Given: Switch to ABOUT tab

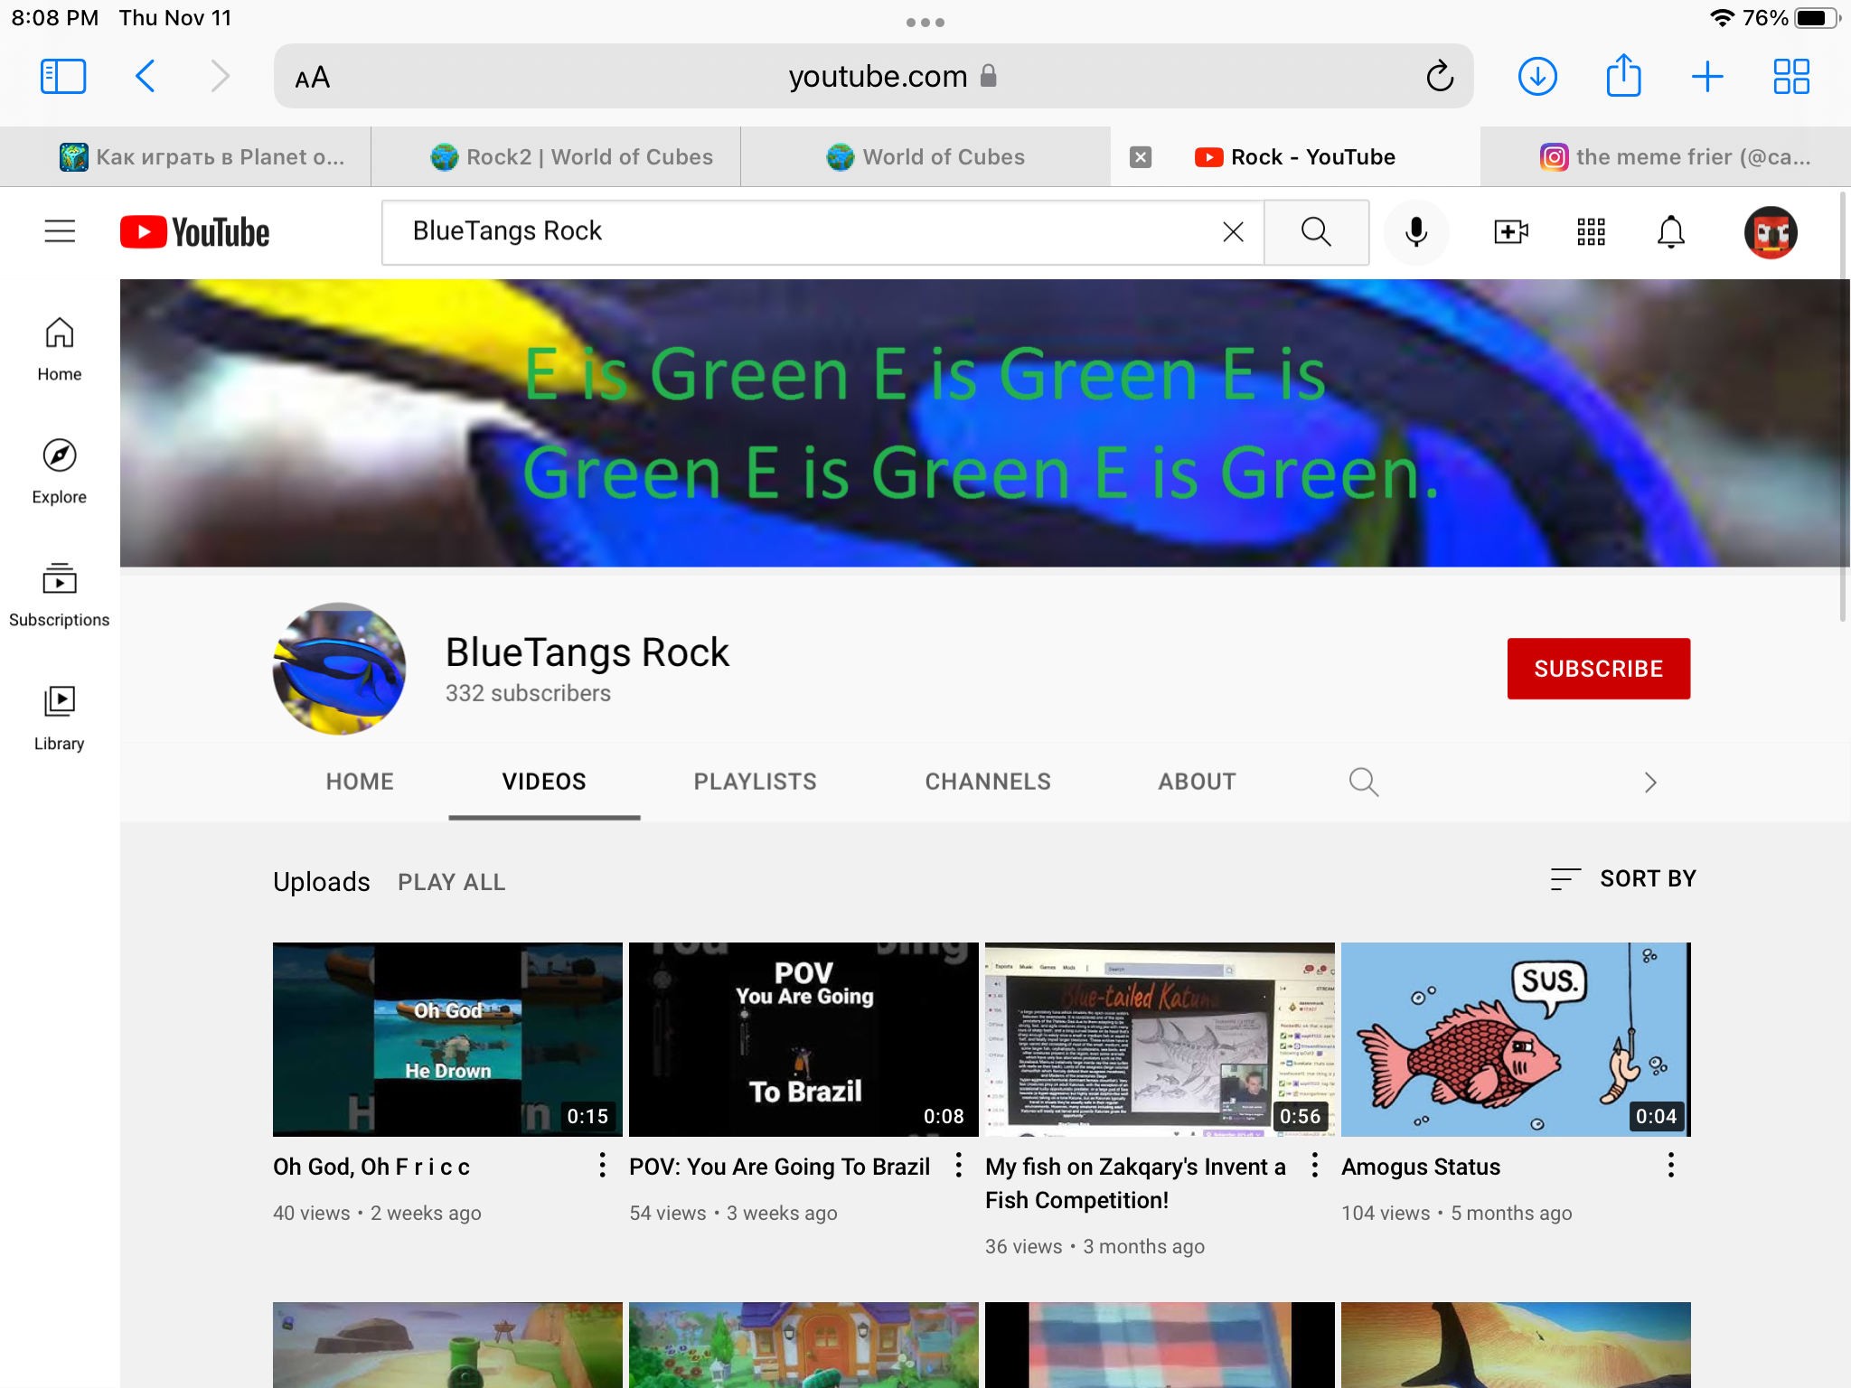Looking at the screenshot, I should click(1197, 782).
